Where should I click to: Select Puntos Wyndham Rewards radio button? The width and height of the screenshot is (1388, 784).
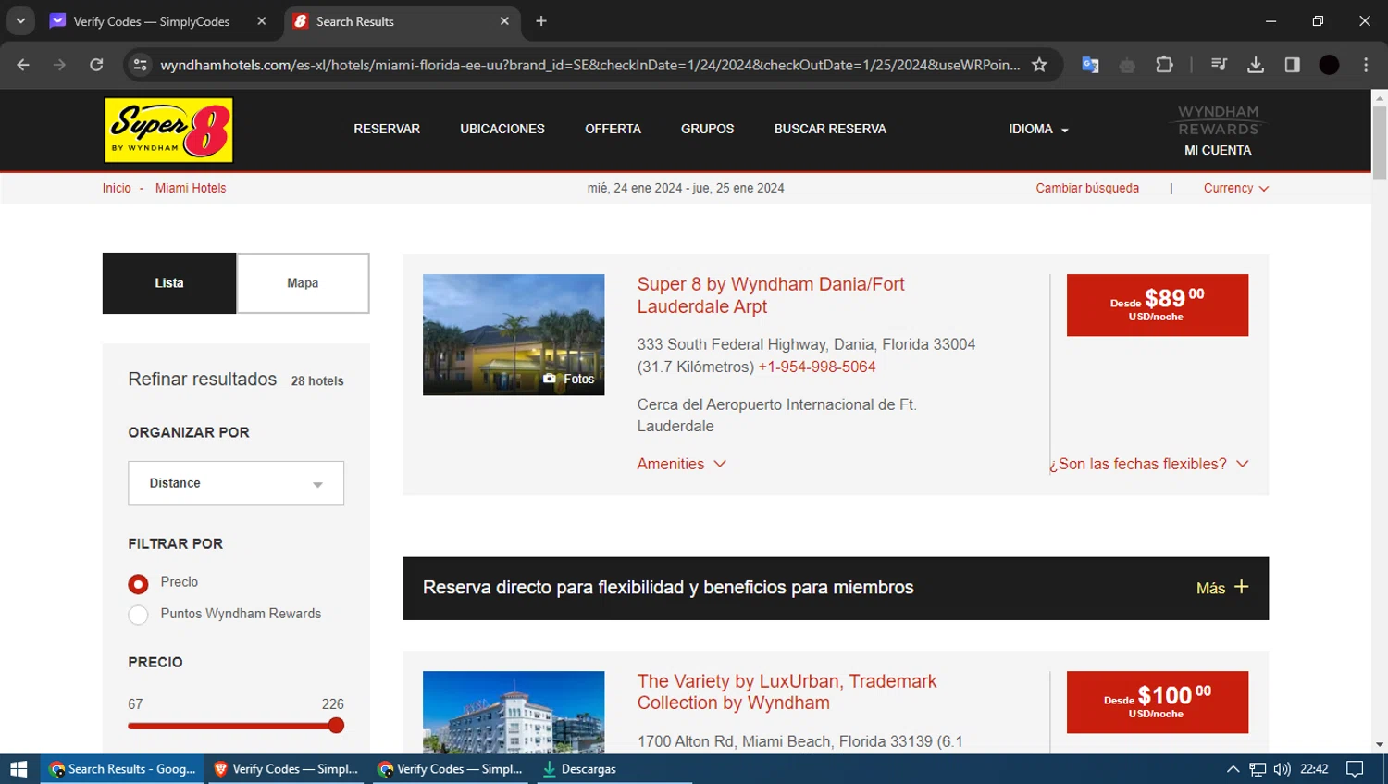click(138, 615)
